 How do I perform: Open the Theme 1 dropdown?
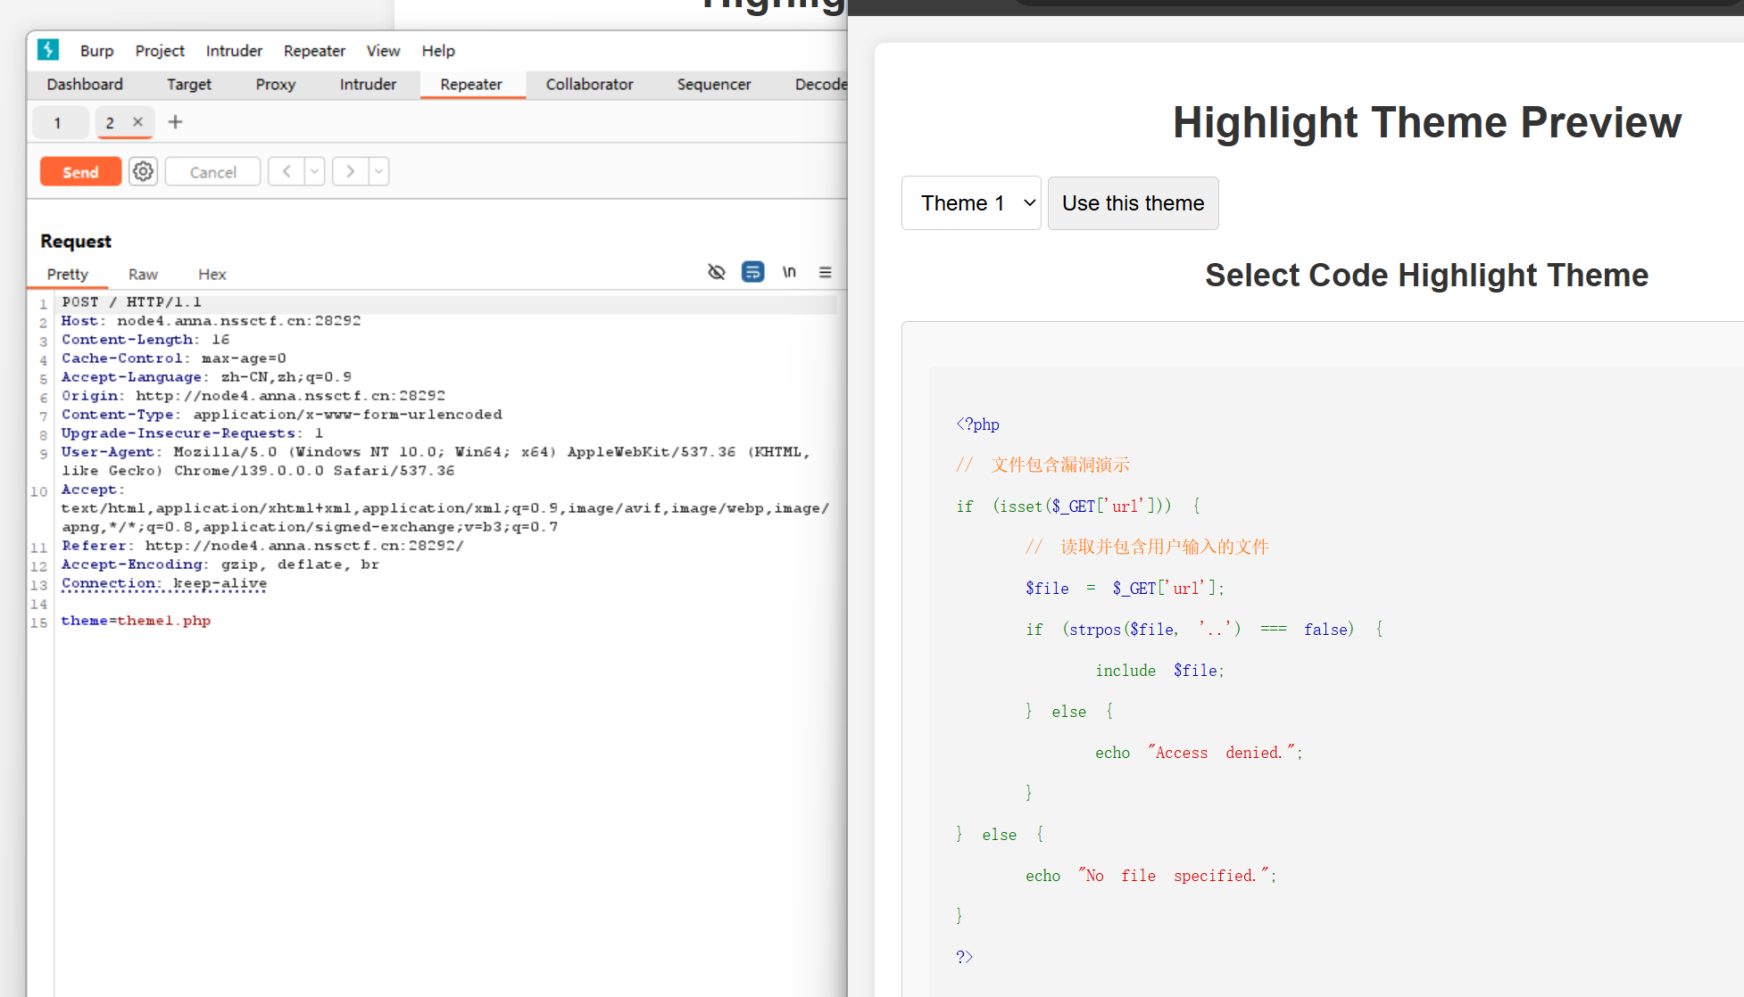pyautogui.click(x=971, y=203)
